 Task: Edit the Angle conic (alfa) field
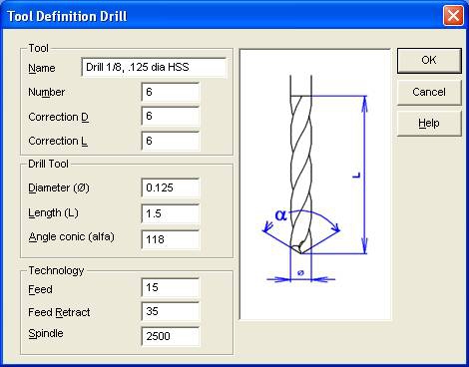pyautogui.click(x=171, y=239)
